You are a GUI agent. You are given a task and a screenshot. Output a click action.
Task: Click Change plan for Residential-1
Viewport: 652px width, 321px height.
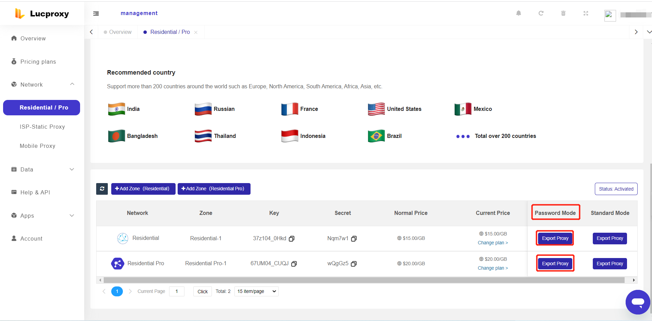tap(493, 243)
